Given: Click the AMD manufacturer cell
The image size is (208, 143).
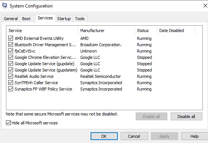Looking at the screenshot, I should click(x=84, y=38).
